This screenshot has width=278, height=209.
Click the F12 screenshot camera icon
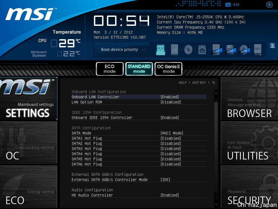(x=228, y=5)
